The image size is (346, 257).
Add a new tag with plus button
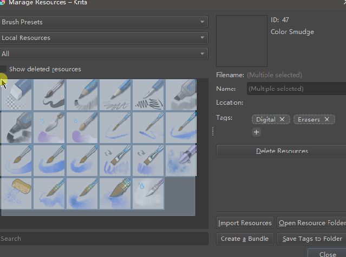click(256, 132)
